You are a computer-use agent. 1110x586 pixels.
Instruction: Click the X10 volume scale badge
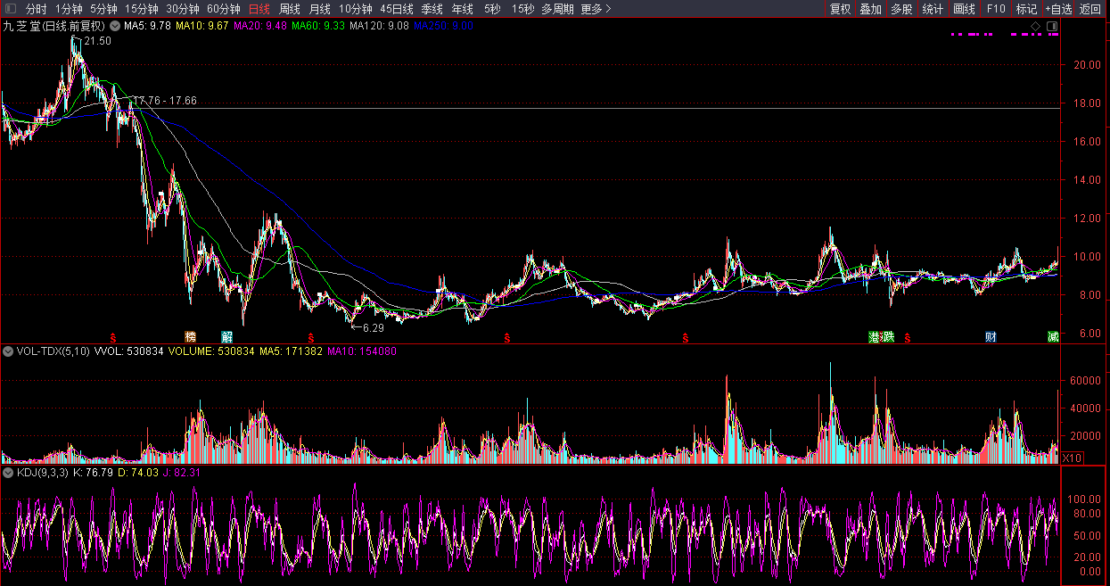1072,458
